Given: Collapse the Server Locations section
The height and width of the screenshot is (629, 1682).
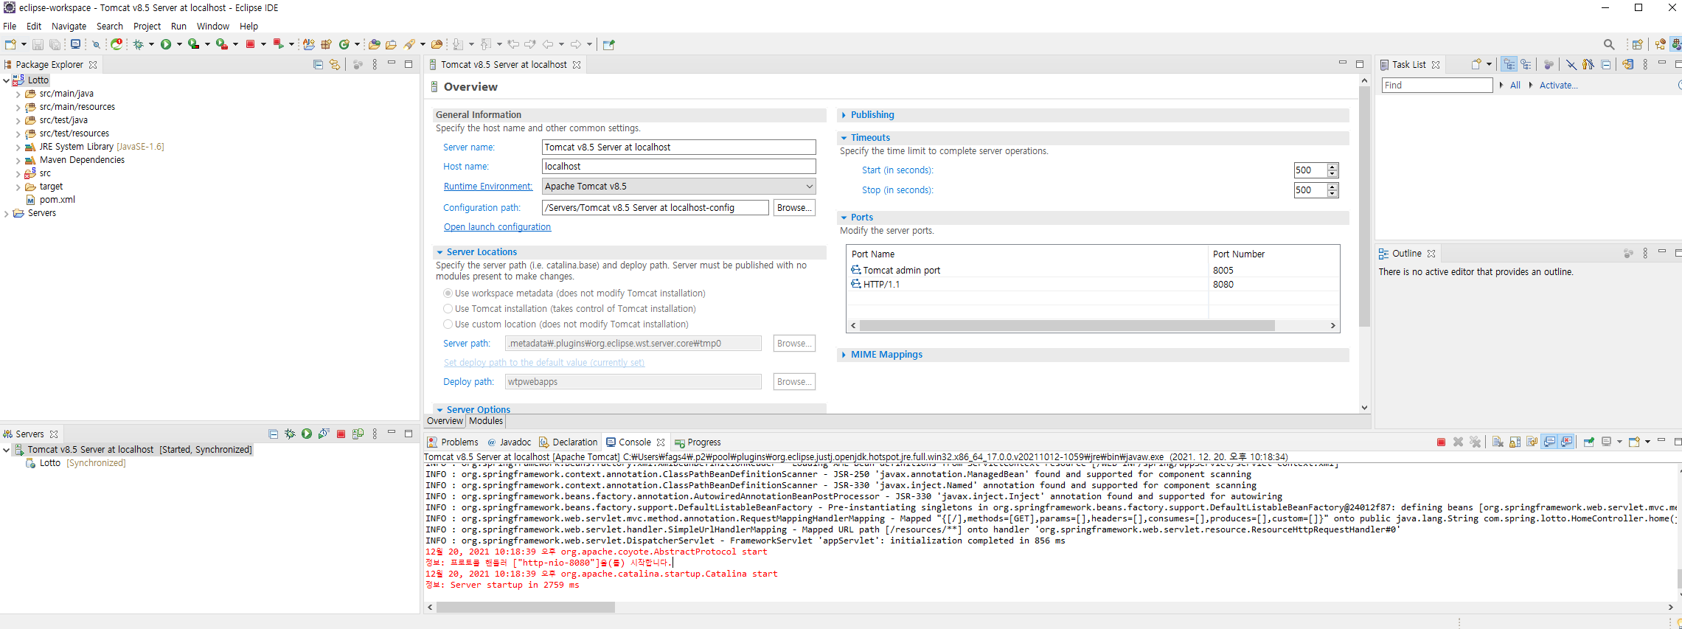Looking at the screenshot, I should tap(440, 252).
